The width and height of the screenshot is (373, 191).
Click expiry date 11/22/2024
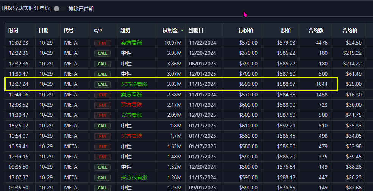[203, 43]
